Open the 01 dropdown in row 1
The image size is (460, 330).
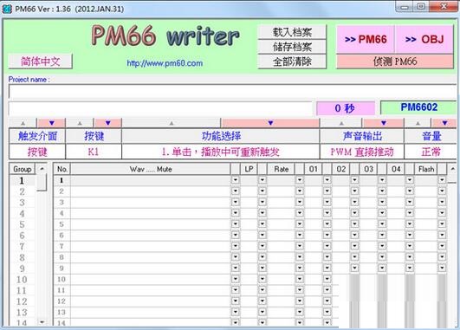coord(327,180)
